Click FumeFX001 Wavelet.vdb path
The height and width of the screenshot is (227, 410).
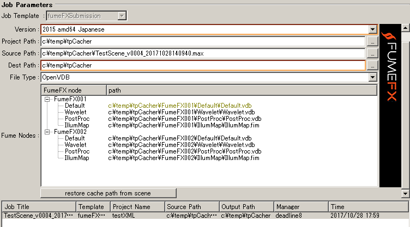182,112
